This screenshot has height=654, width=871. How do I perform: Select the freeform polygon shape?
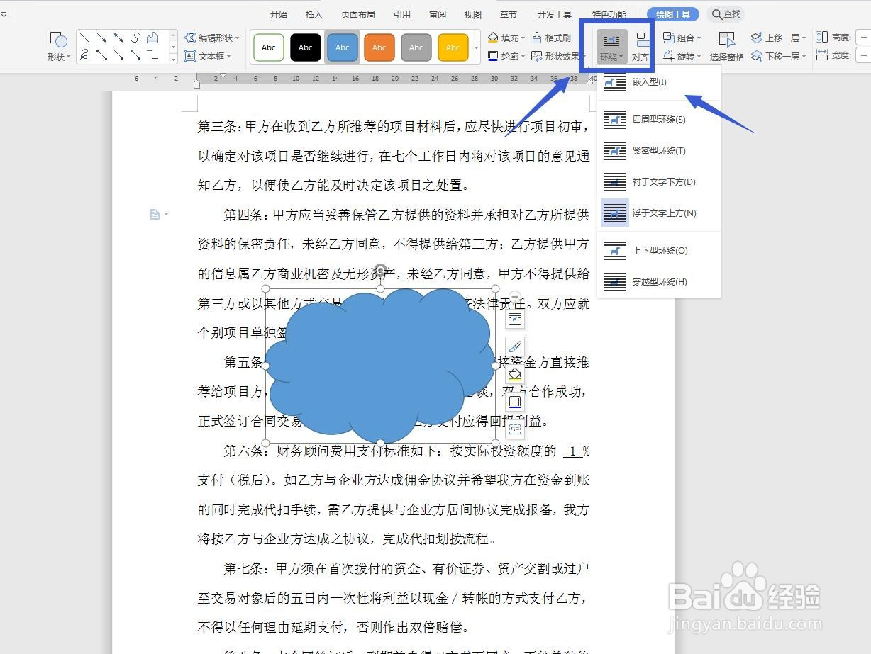coord(152,38)
